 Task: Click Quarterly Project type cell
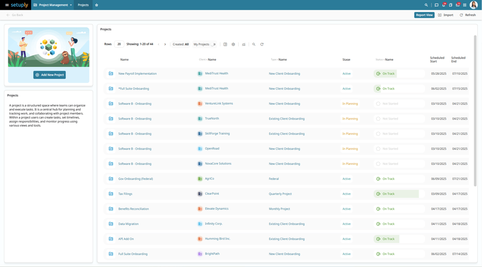point(280,194)
